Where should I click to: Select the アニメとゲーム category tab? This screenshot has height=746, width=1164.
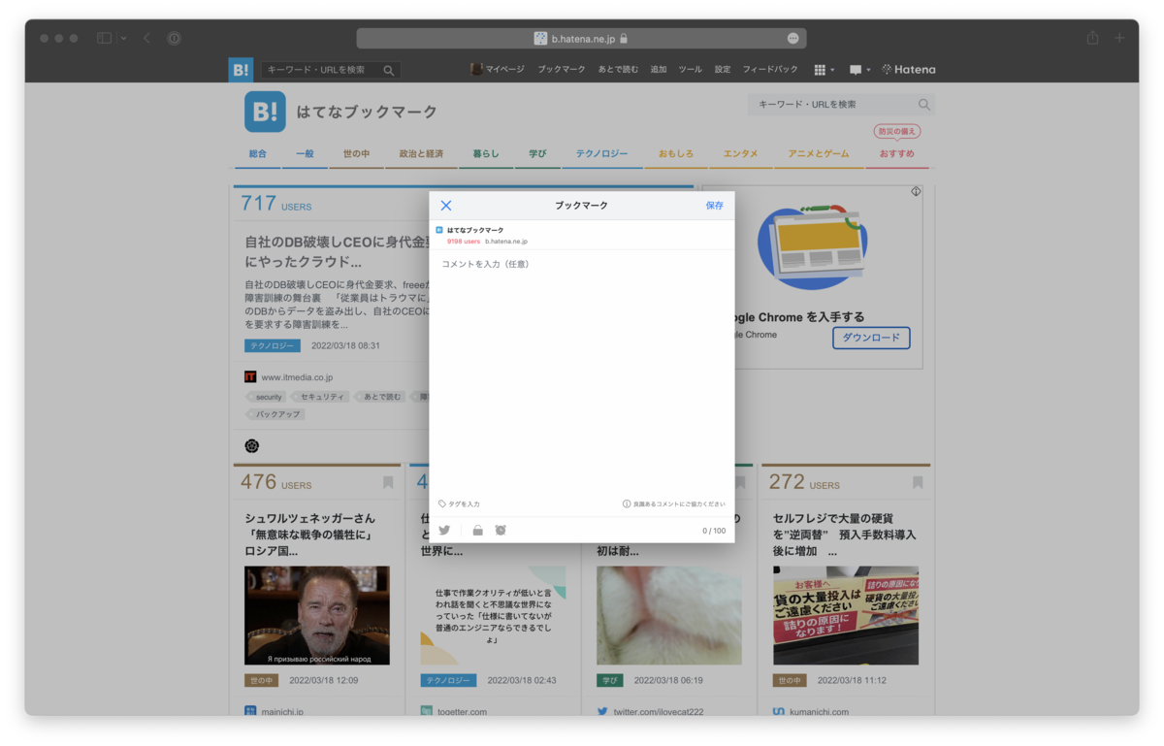[819, 154]
